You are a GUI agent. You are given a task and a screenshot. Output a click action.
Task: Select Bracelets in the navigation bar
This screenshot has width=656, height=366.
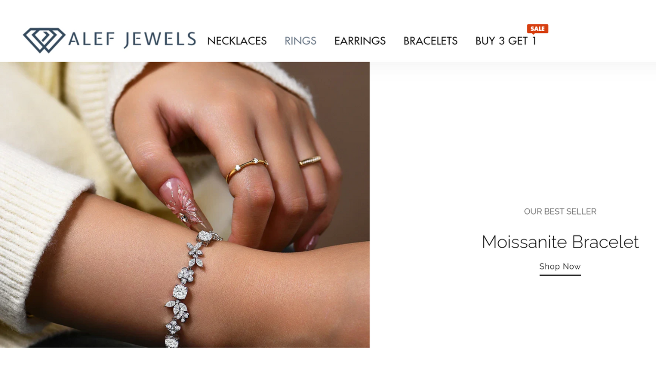coord(431,41)
